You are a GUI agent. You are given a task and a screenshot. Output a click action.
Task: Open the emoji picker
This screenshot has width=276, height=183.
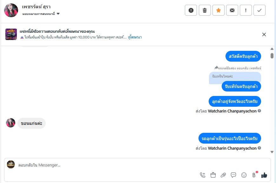coord(244,175)
